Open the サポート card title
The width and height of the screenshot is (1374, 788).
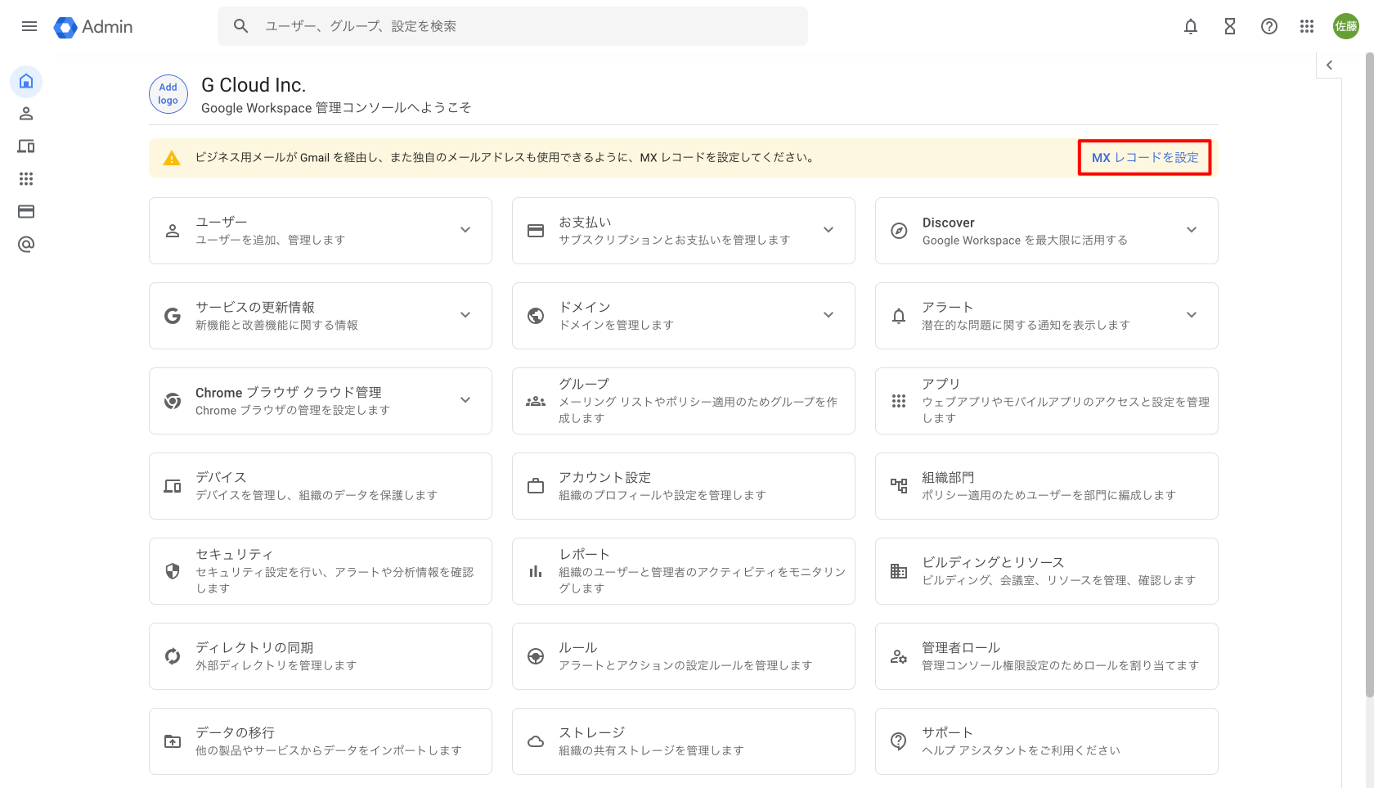947,732
